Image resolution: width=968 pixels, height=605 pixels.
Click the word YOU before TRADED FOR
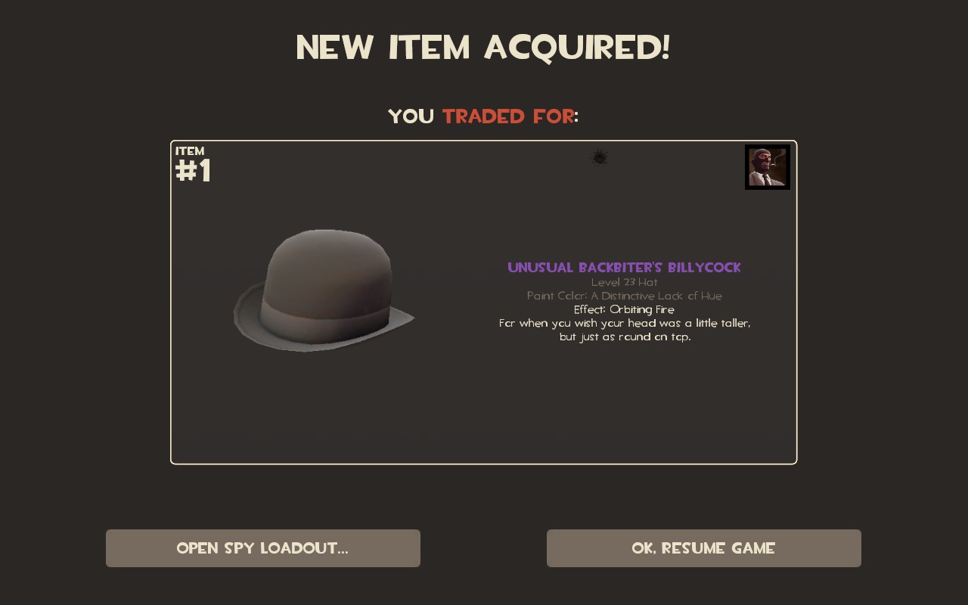pyautogui.click(x=411, y=116)
